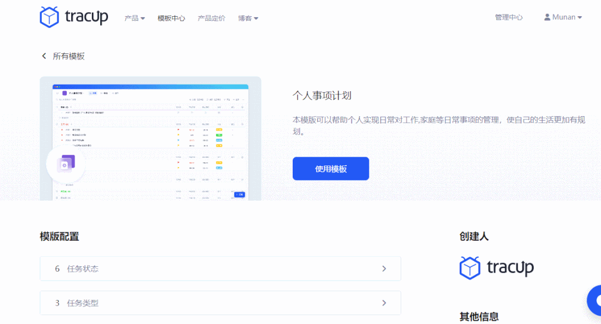Expand the 产品 dropdown menu
This screenshot has width=601, height=324.
(134, 17)
